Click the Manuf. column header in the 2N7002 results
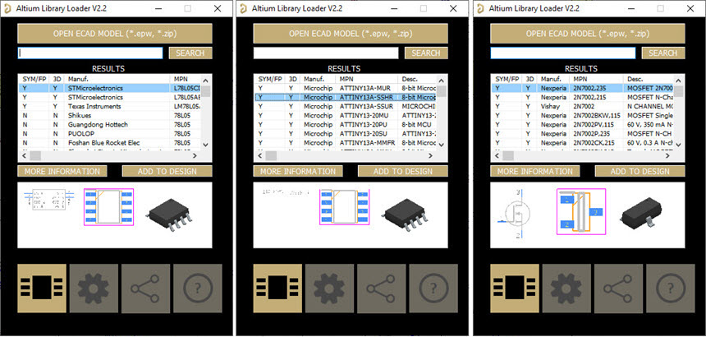 (x=553, y=79)
